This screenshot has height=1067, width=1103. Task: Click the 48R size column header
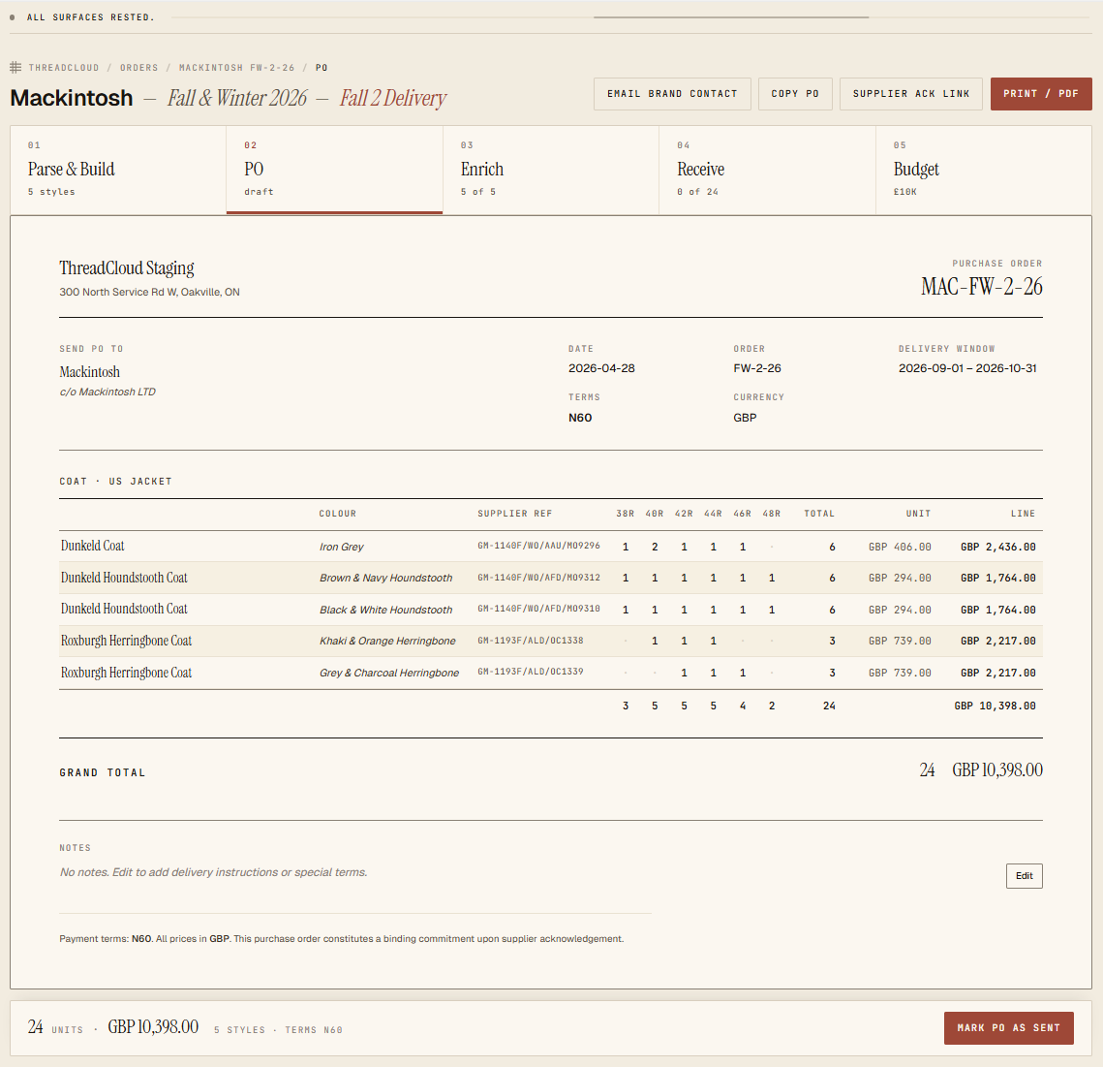772,514
